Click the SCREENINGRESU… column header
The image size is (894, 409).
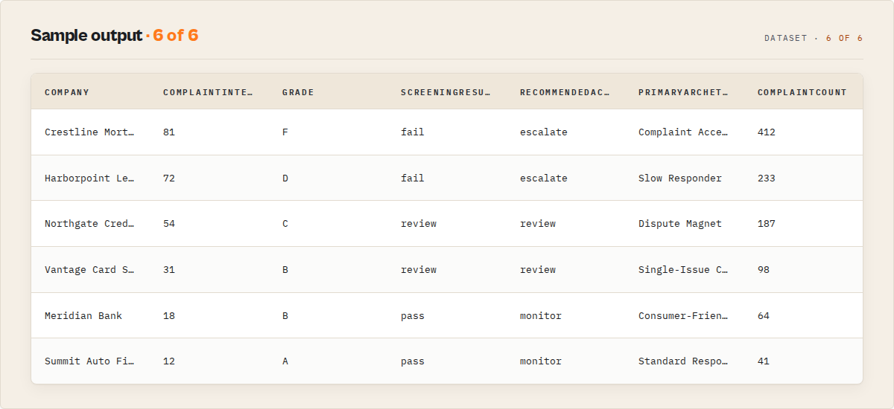coord(446,92)
